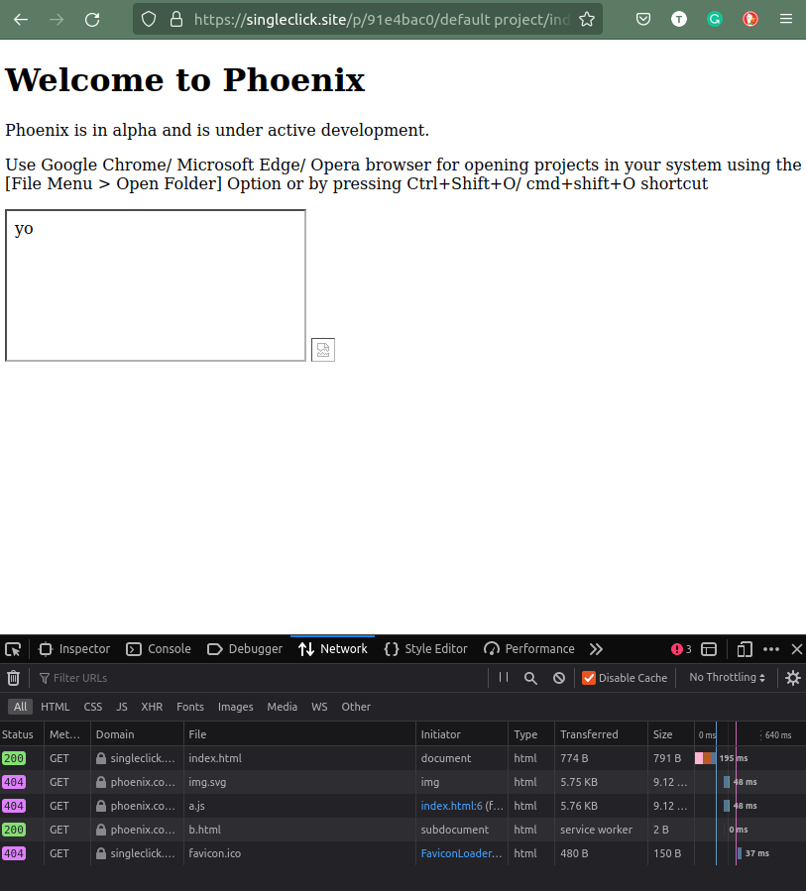Image resolution: width=806 pixels, height=891 pixels.
Task: Sort by the Transferred column header
Action: coord(601,734)
